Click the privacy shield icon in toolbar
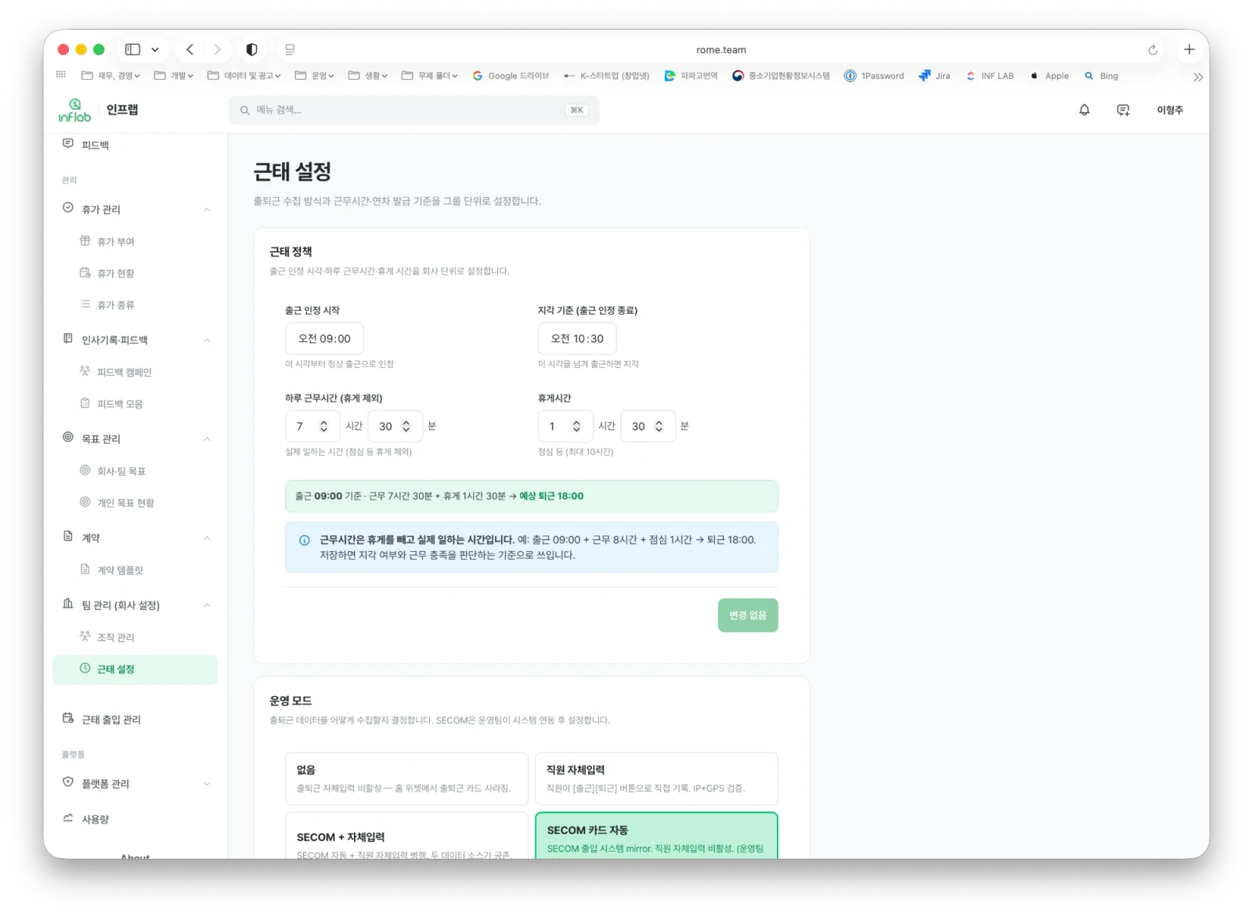The height and width of the screenshot is (916, 1253). coord(251,49)
